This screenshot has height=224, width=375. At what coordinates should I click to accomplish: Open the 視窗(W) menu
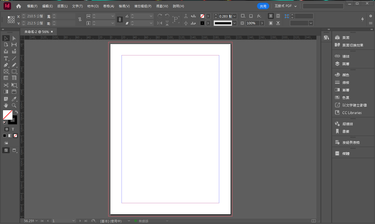tap(162, 6)
